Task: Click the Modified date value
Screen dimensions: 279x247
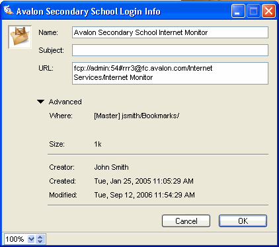Action: click(x=145, y=195)
